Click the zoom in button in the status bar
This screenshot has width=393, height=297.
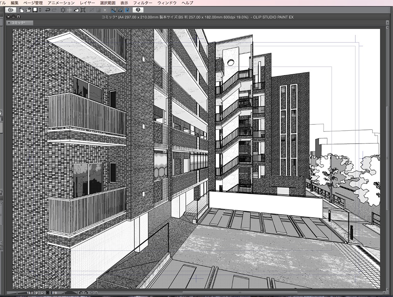[x=42, y=292]
